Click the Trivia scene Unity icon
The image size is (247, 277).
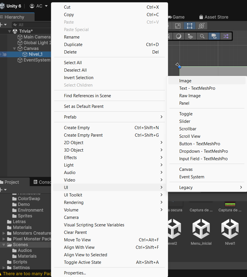point(15,31)
